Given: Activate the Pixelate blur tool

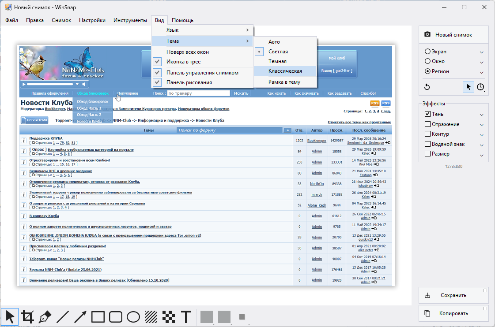Looking at the screenshot, I should pos(169,317).
